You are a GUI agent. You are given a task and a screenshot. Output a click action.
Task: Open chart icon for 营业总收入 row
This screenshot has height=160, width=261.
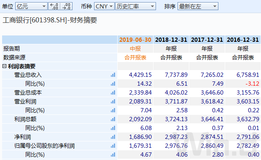tap(113, 75)
